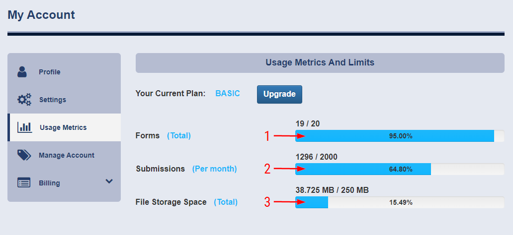Viewport: 513px width, 235px height.
Task: Click the BASIC plan link
Action: 227,94
